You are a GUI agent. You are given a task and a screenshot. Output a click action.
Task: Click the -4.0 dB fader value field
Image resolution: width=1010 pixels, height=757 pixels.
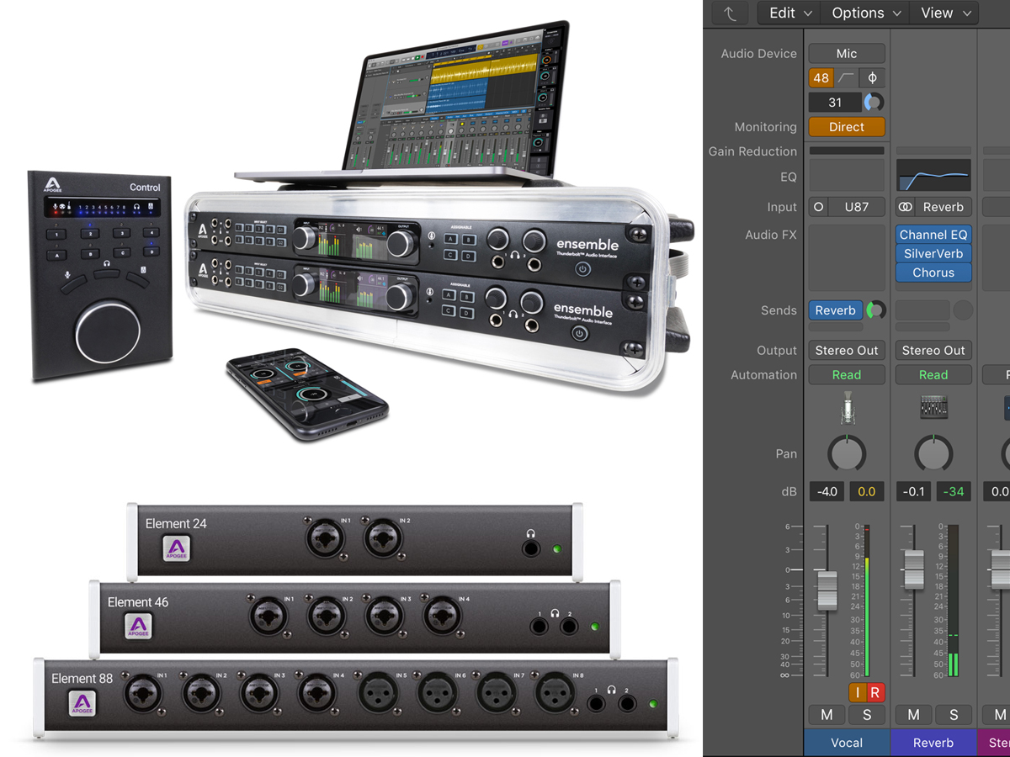coord(827,491)
